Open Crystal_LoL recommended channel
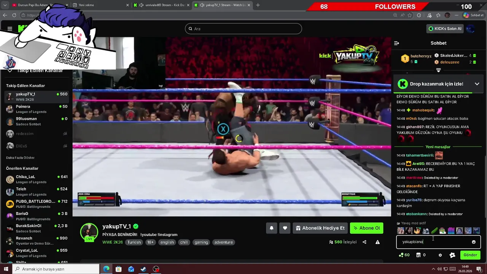 37,253
